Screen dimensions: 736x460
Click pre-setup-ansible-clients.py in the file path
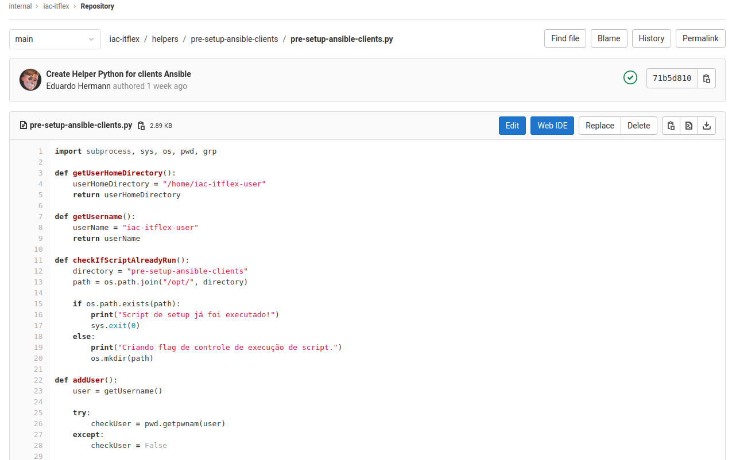342,39
